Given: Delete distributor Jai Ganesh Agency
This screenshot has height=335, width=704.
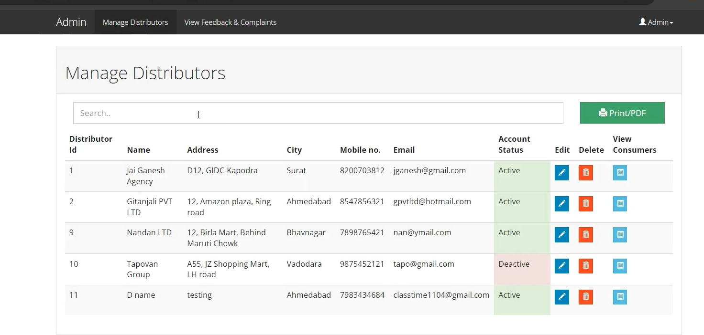Looking at the screenshot, I should tap(586, 173).
